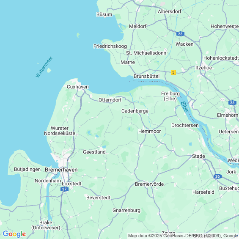
Task: Click the Hemmoor place name
Action: click(149, 131)
